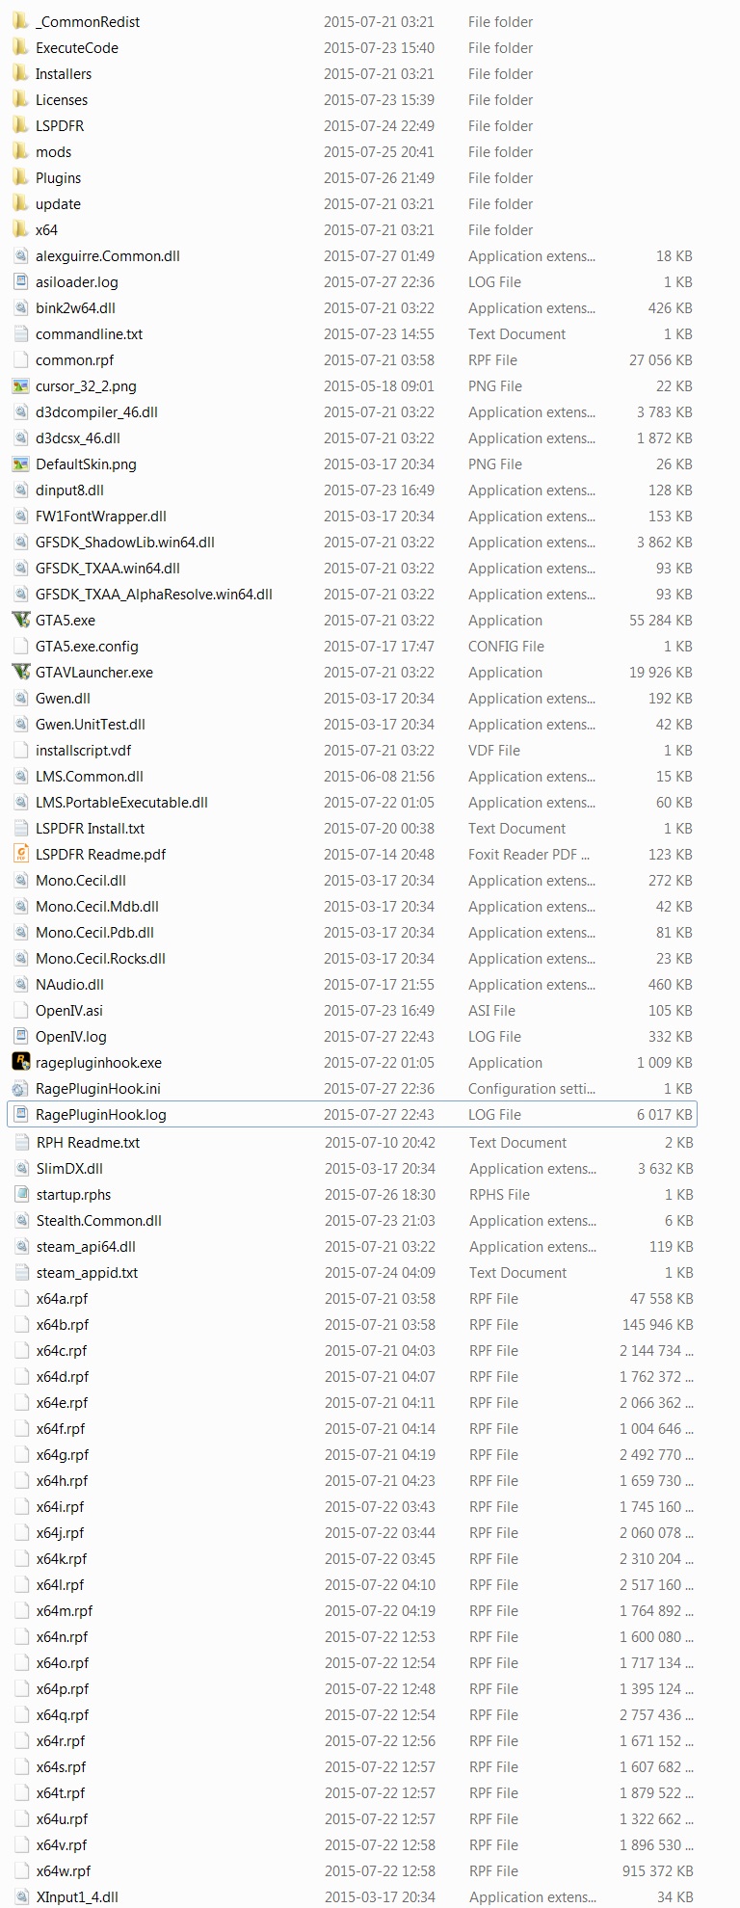Select steam_api64.dll file name
740x1908 pixels.
(86, 1247)
